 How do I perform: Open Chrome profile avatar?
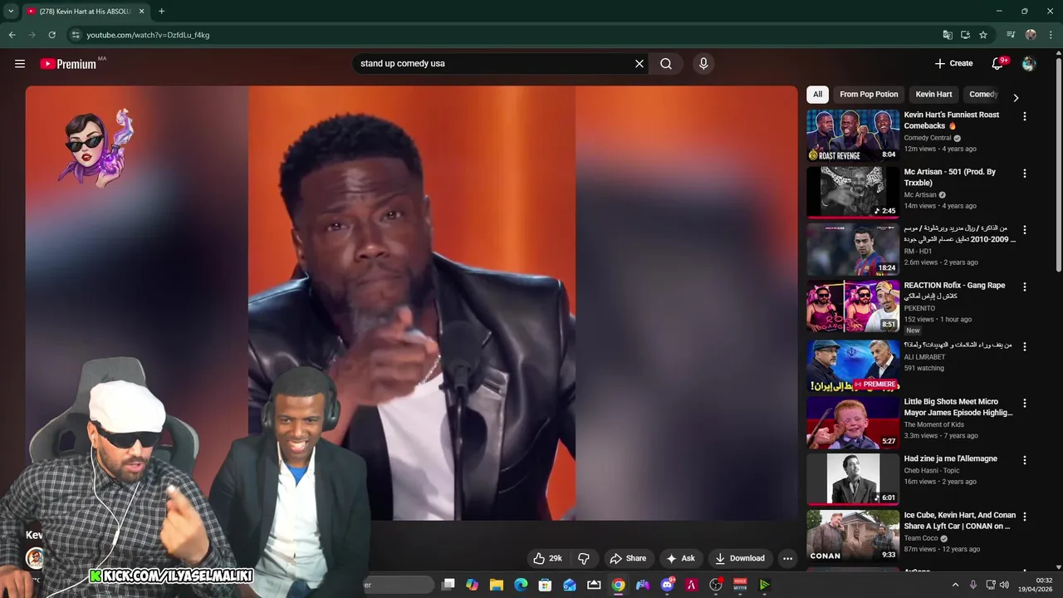coord(1031,35)
